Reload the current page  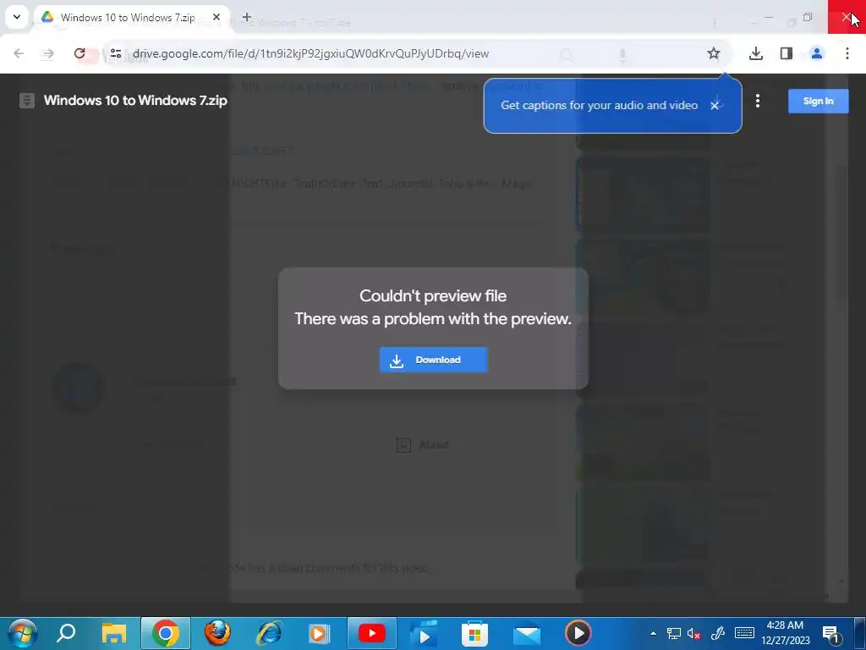coord(79,53)
